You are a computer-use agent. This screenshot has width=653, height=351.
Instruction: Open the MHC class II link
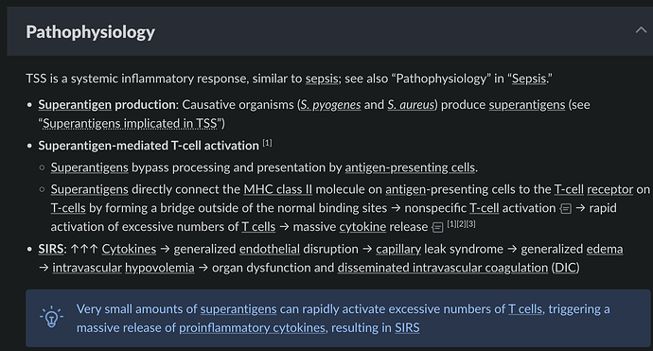[x=278, y=189]
